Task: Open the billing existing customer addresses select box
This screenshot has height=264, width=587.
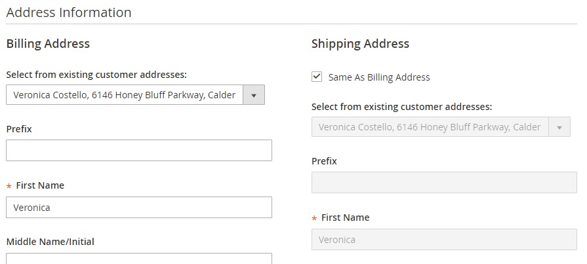Action: (125, 95)
